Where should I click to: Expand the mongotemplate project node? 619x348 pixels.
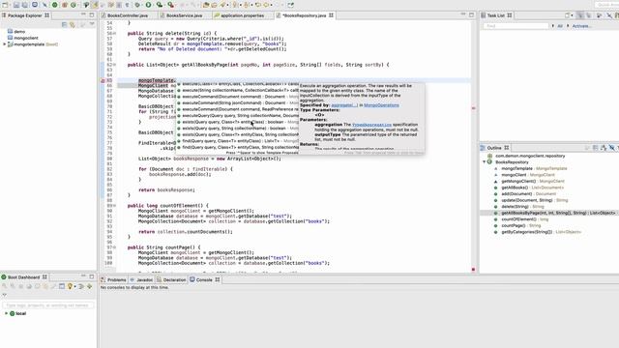(5, 44)
